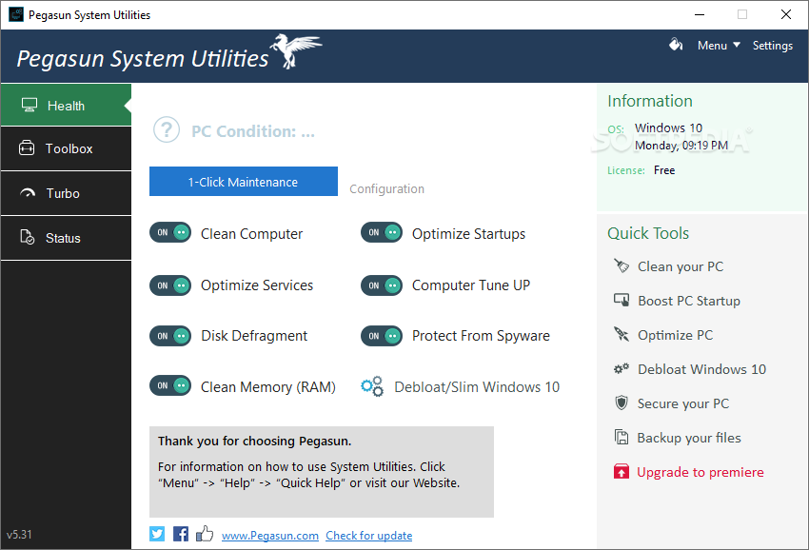The height and width of the screenshot is (550, 809).
Task: Click the question mark beside PC Condition
Action: click(x=167, y=129)
